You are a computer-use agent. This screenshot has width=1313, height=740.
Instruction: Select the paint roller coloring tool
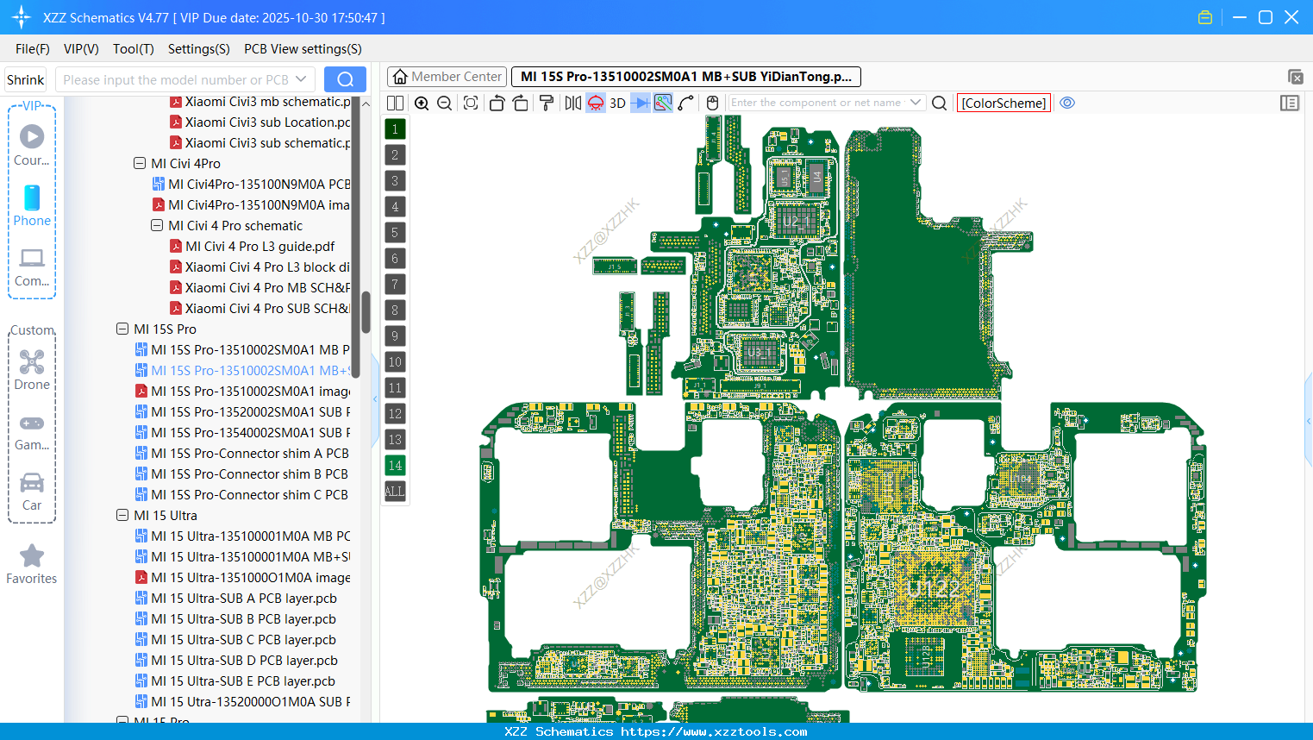(x=546, y=103)
